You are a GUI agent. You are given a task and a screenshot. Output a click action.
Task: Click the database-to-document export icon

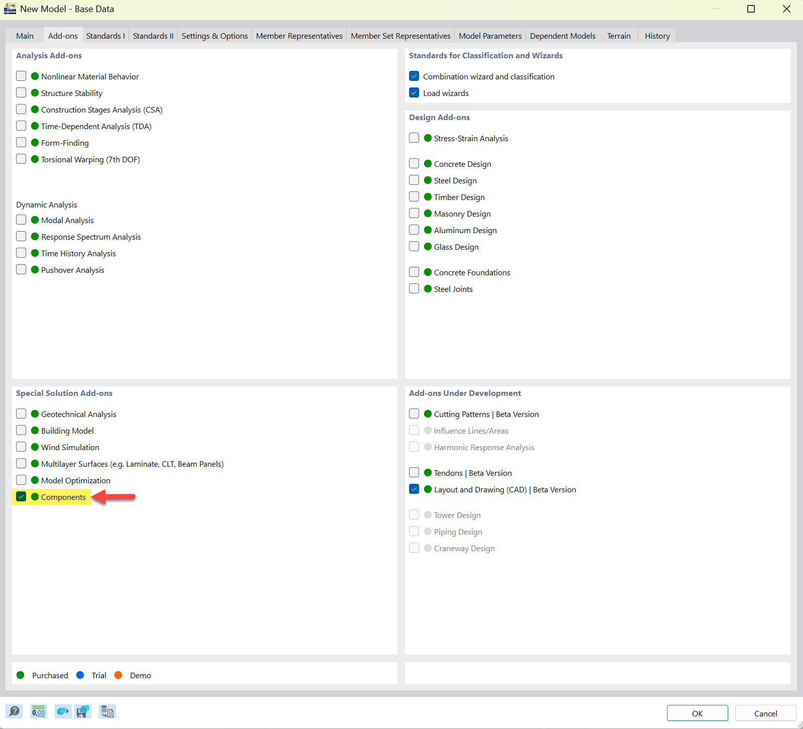(107, 711)
